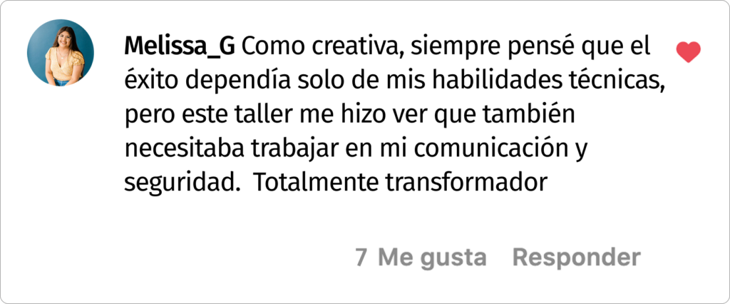Click the number 7 likes count
Viewport: 730px width, 304px height.
[x=361, y=258]
